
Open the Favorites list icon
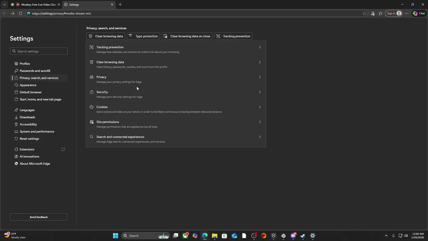[381, 13]
